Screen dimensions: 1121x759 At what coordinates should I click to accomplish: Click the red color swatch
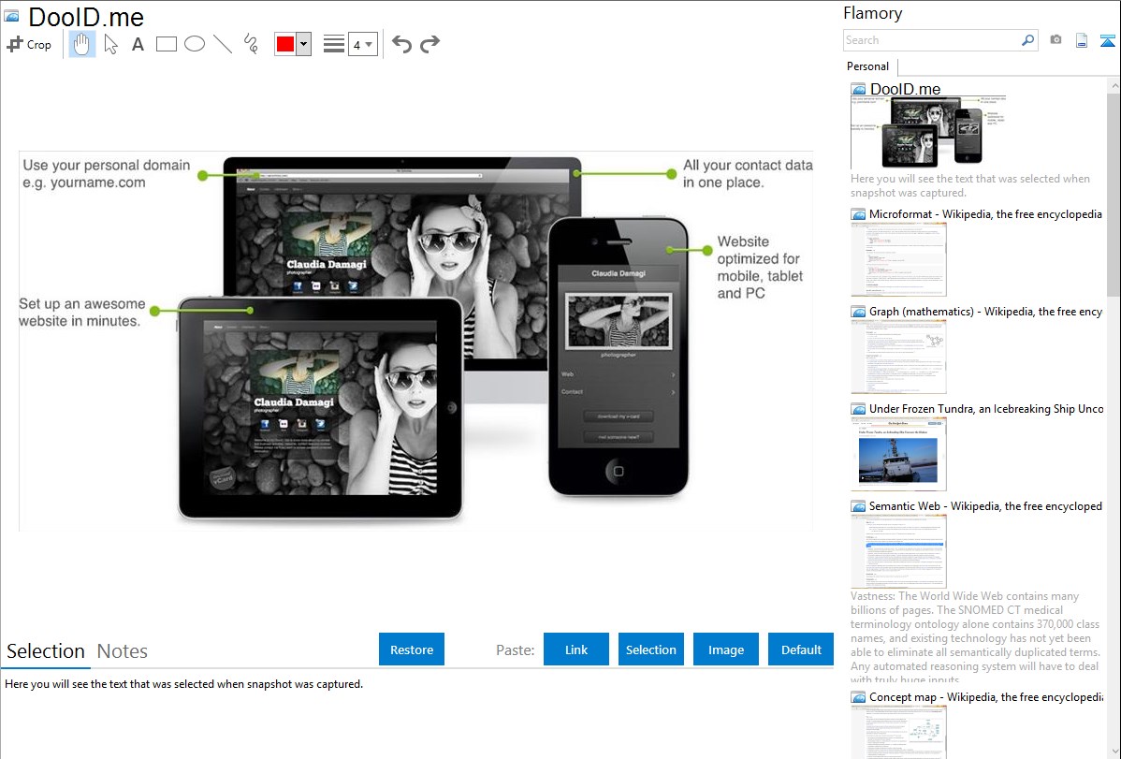point(285,44)
